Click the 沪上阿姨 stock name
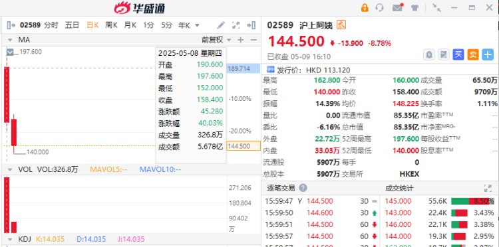499x247 pixels. pyautogui.click(x=316, y=25)
